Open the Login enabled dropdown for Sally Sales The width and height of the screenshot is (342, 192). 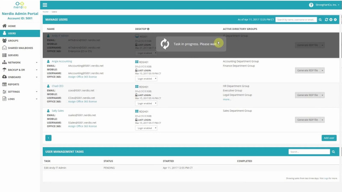146,128
